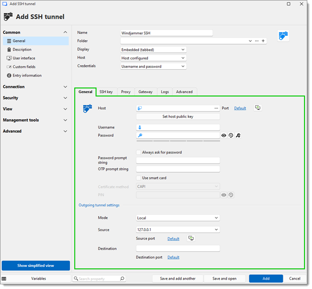The image size is (312, 289).
Task: Open the Folder browse ellipsis button
Action: pyautogui.click(x=257, y=41)
